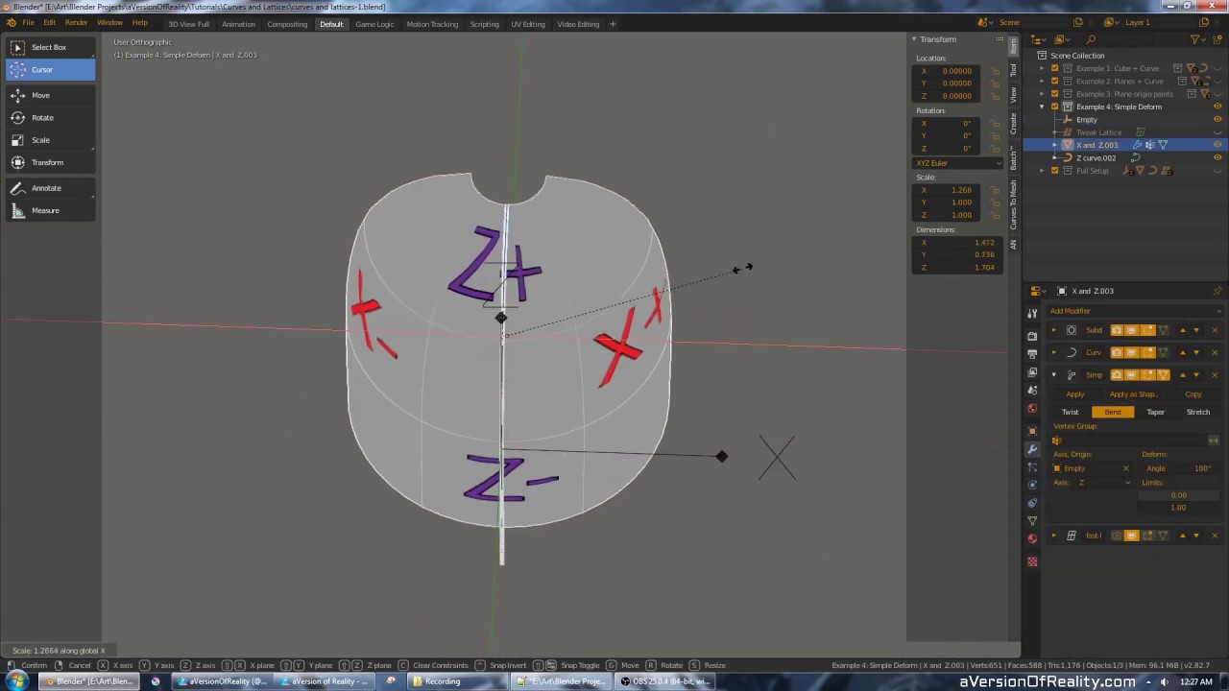The image size is (1229, 691).
Task: Invert the vertex group influence arrows button
Action: [1214, 441]
